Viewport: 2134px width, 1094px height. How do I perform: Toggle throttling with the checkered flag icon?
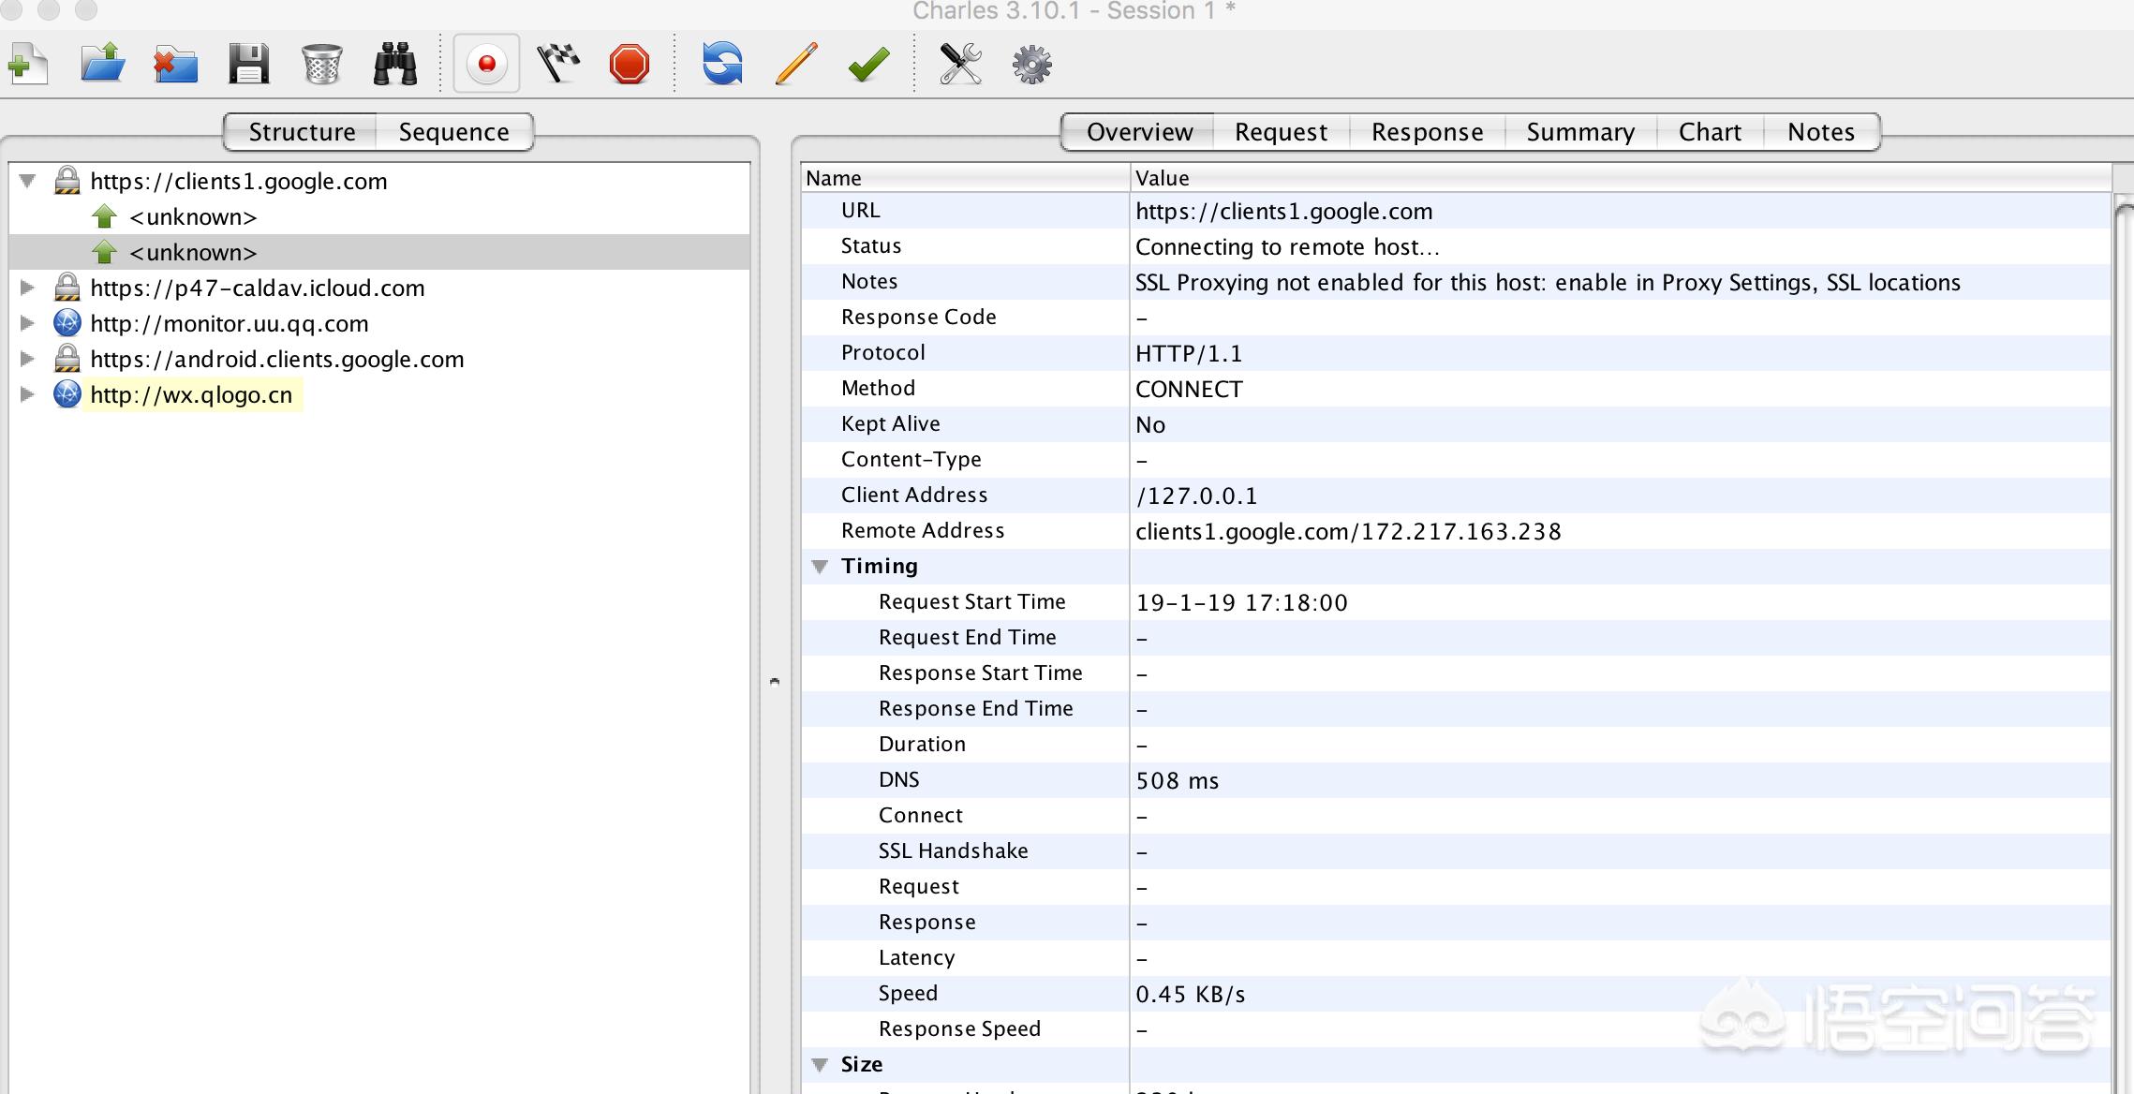[x=558, y=65]
